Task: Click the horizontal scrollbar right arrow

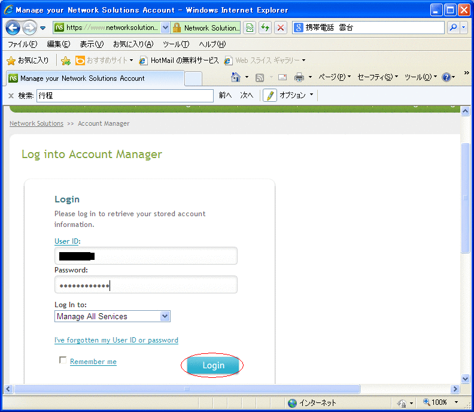Action: 454,389
